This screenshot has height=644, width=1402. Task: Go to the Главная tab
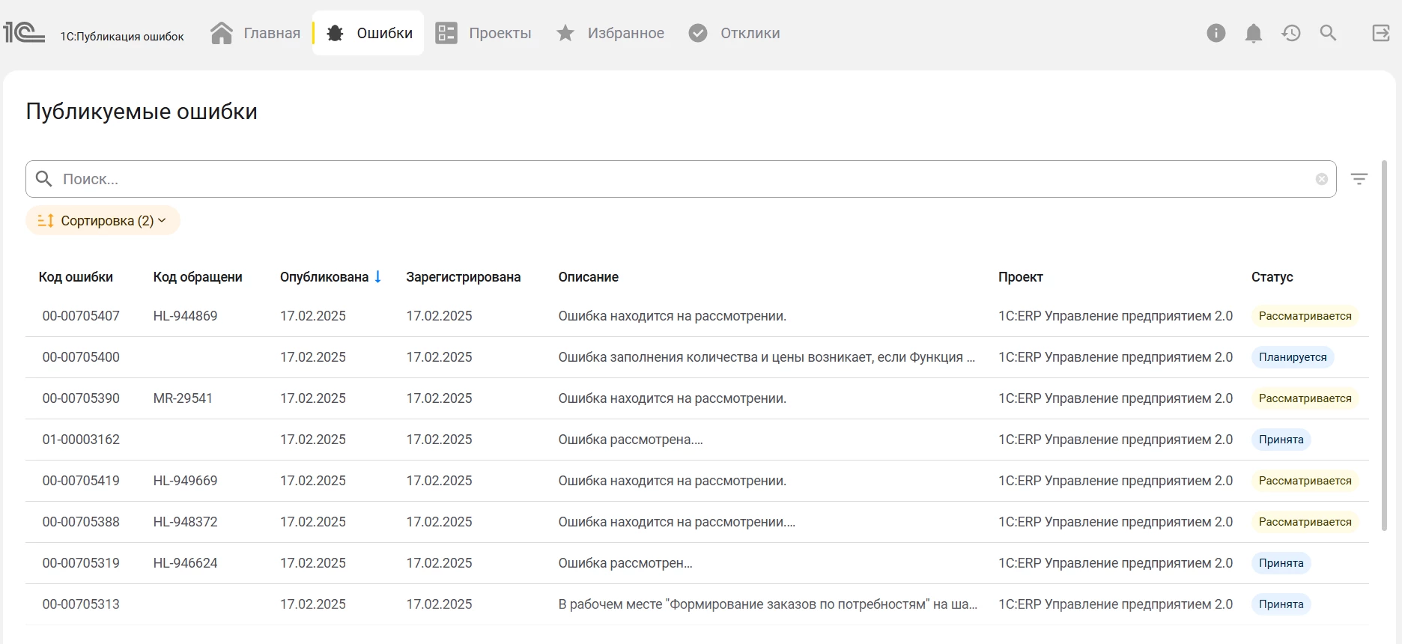coord(255,33)
